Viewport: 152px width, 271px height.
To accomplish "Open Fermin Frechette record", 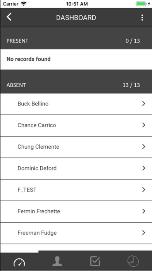I will (76, 211).
